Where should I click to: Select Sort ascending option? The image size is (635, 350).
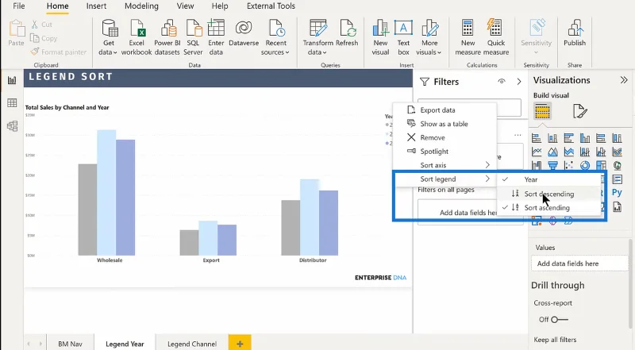(549, 207)
